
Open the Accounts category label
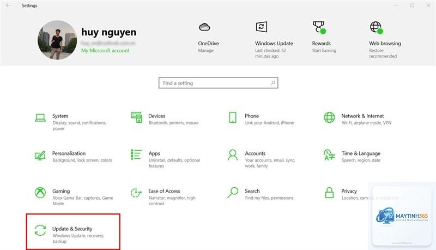[x=255, y=153]
